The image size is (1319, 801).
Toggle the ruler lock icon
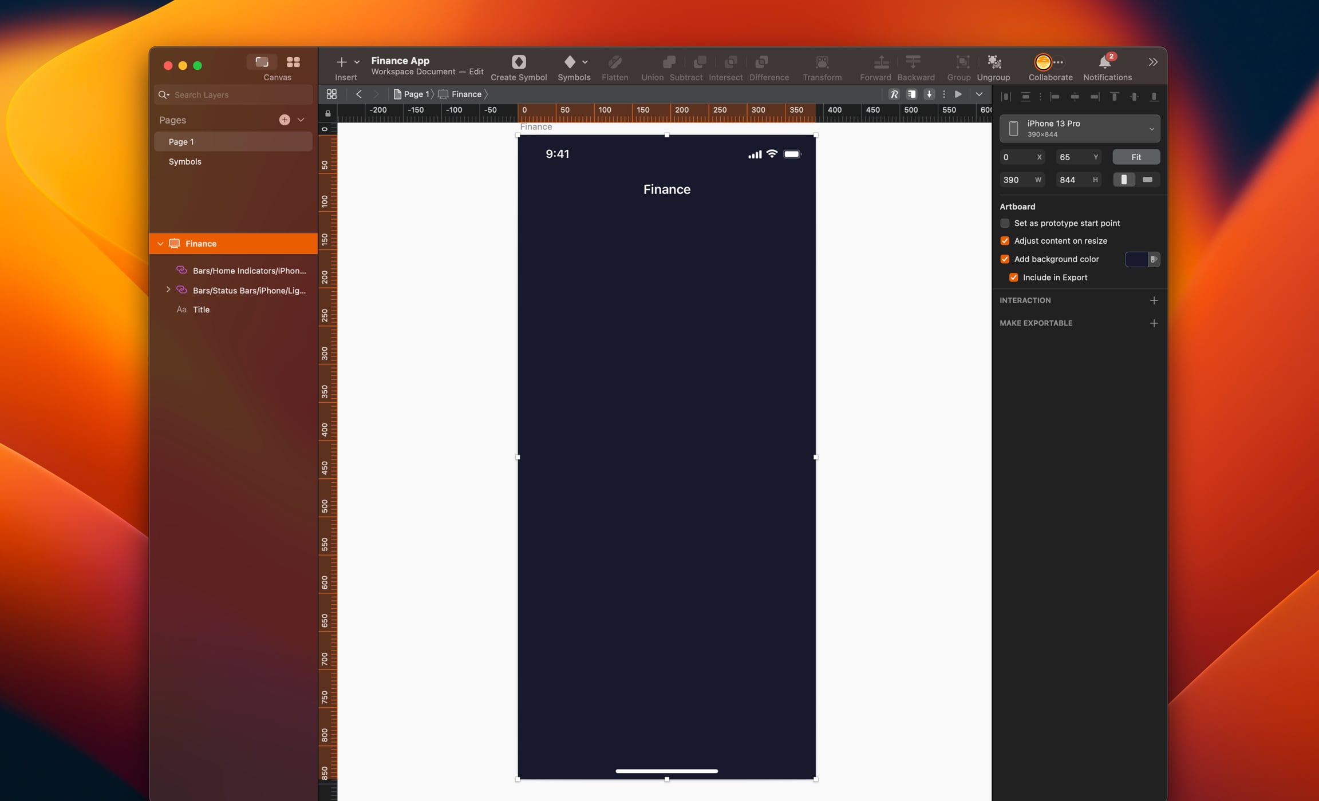328,113
